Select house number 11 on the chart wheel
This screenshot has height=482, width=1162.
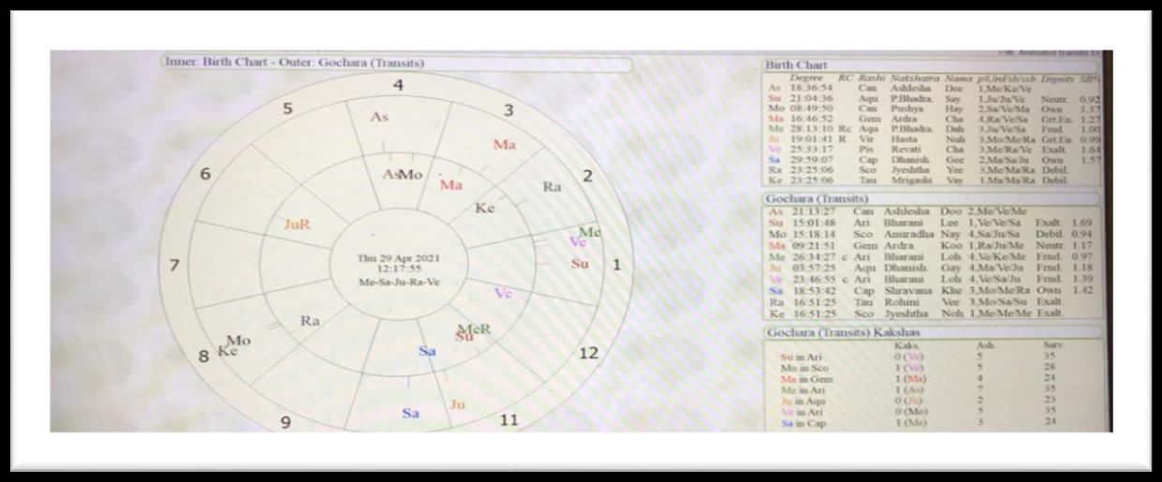[508, 420]
